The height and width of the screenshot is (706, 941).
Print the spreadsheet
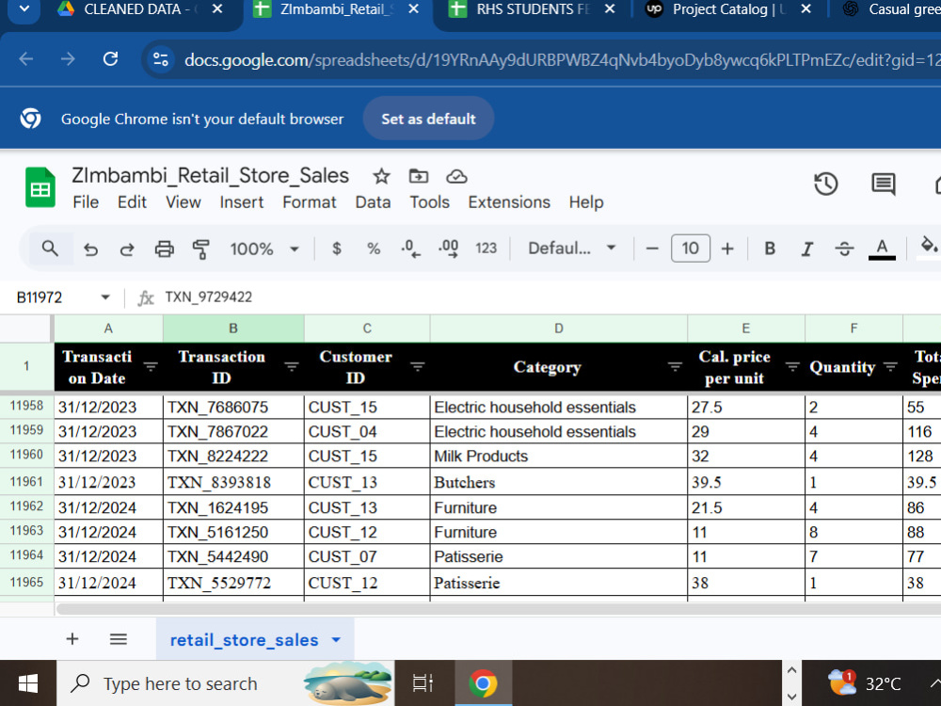pos(164,249)
